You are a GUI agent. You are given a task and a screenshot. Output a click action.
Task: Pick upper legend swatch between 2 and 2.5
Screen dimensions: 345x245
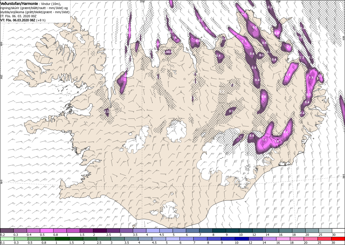coord(100,231)
